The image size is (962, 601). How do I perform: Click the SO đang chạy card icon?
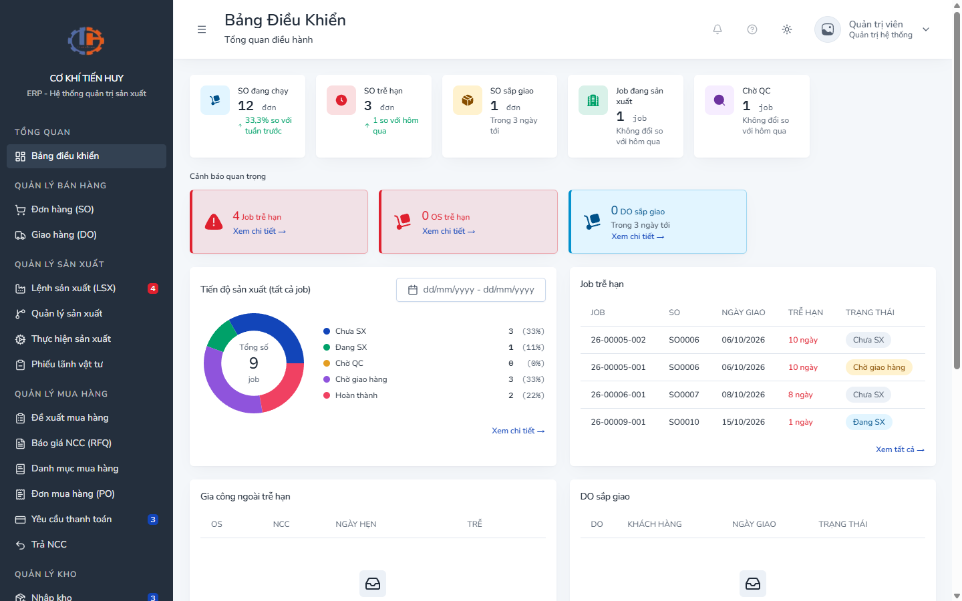[215, 100]
